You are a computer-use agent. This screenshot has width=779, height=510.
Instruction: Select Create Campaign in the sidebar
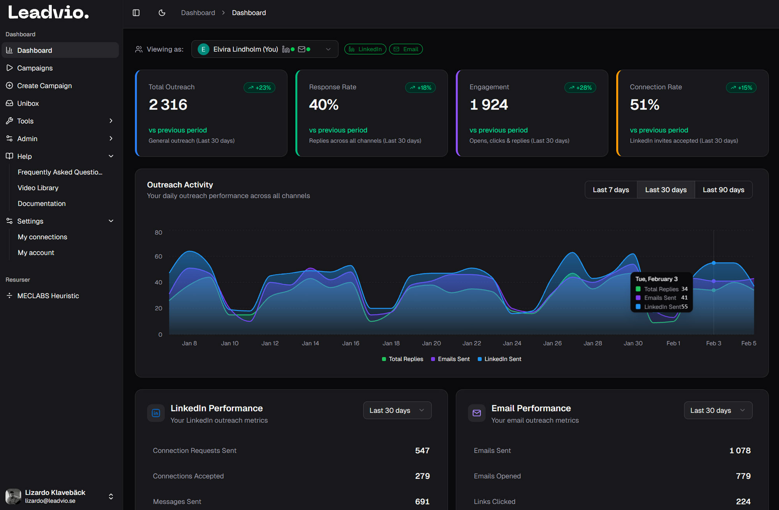point(44,85)
